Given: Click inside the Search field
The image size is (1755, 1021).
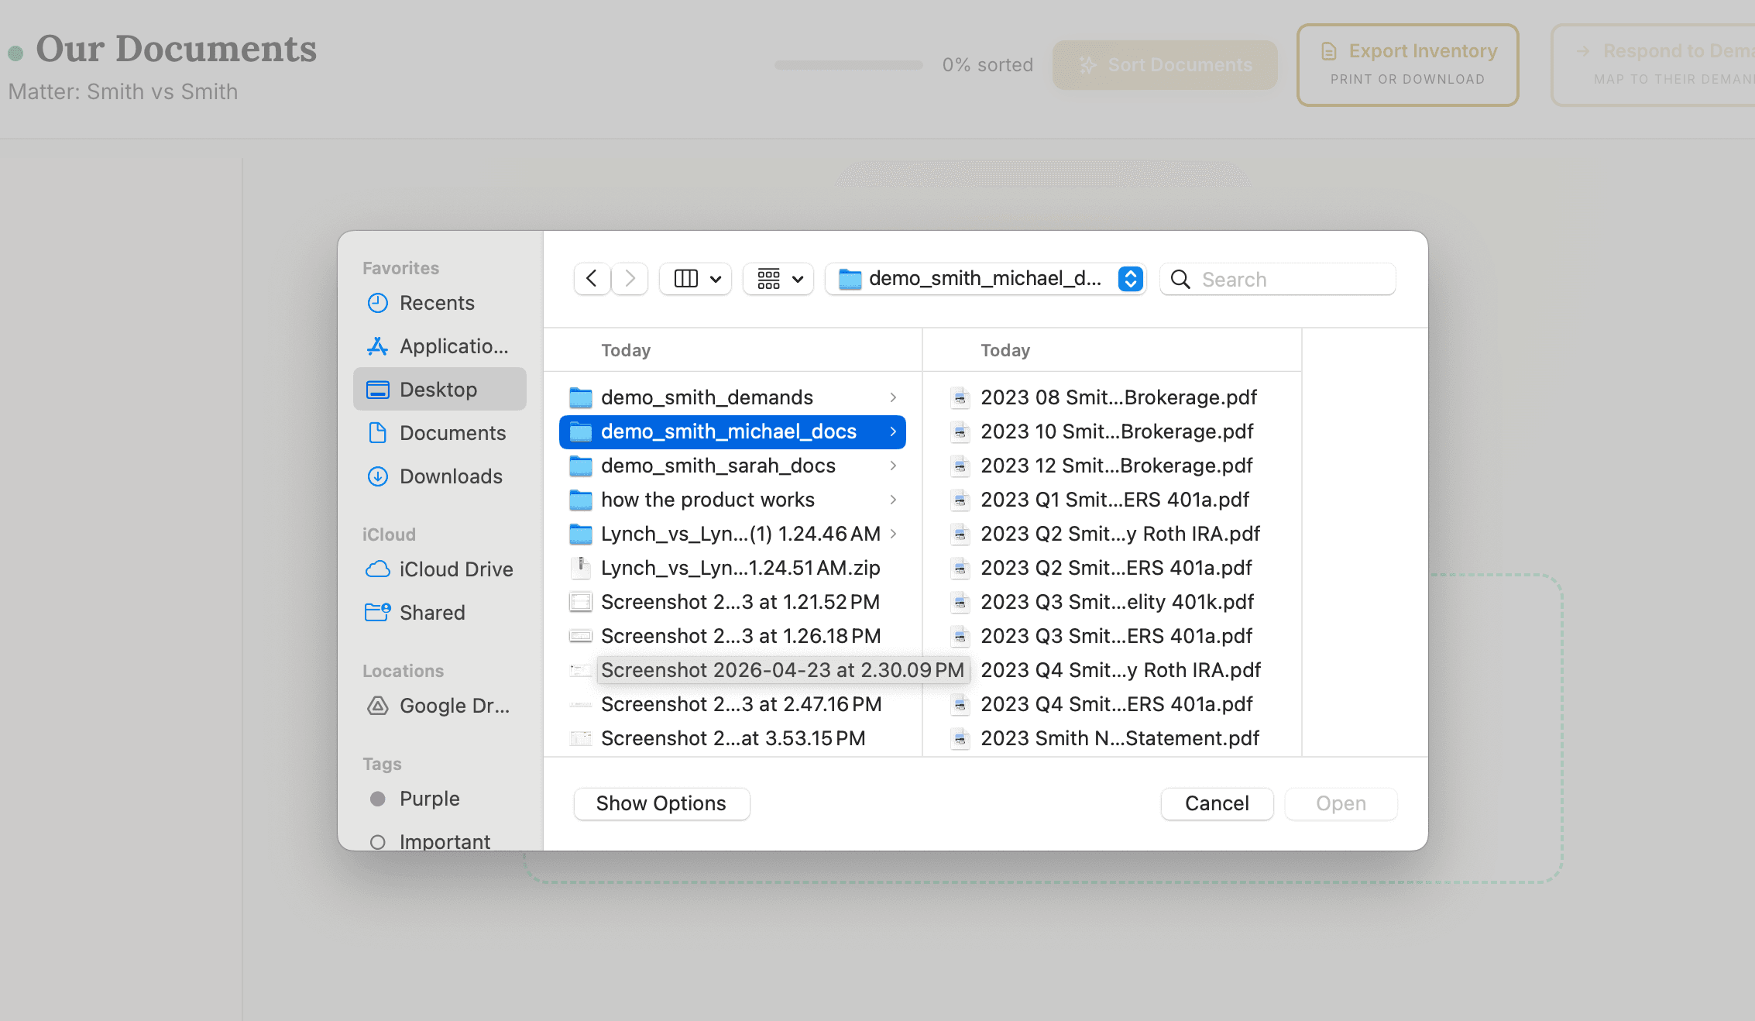Looking at the screenshot, I should point(1278,279).
